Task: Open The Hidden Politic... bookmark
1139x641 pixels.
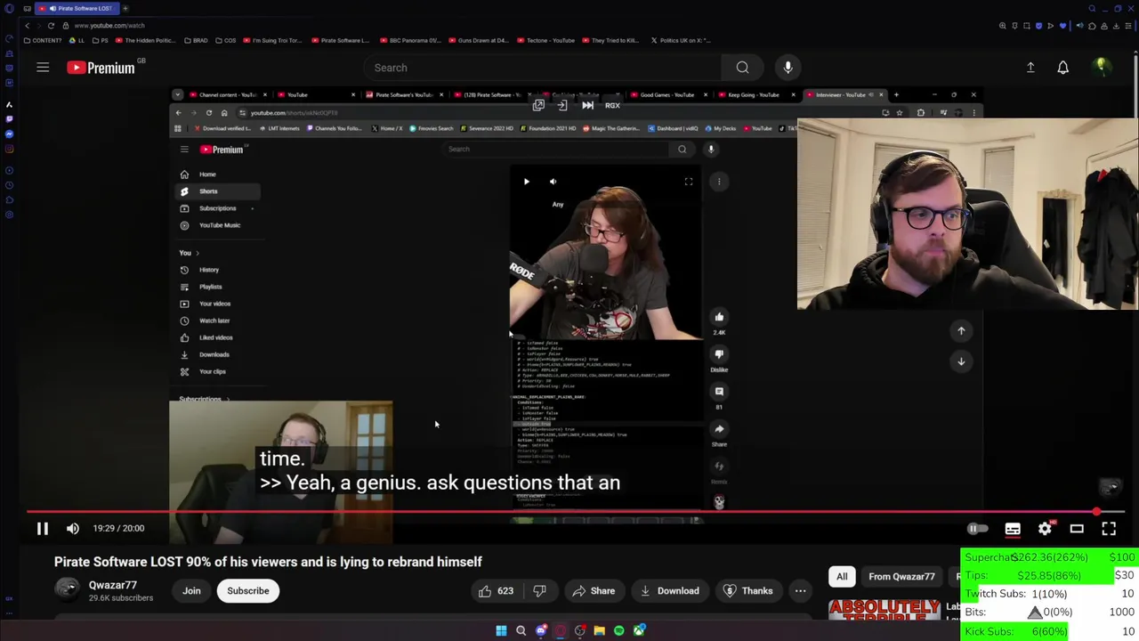Action: (146, 40)
